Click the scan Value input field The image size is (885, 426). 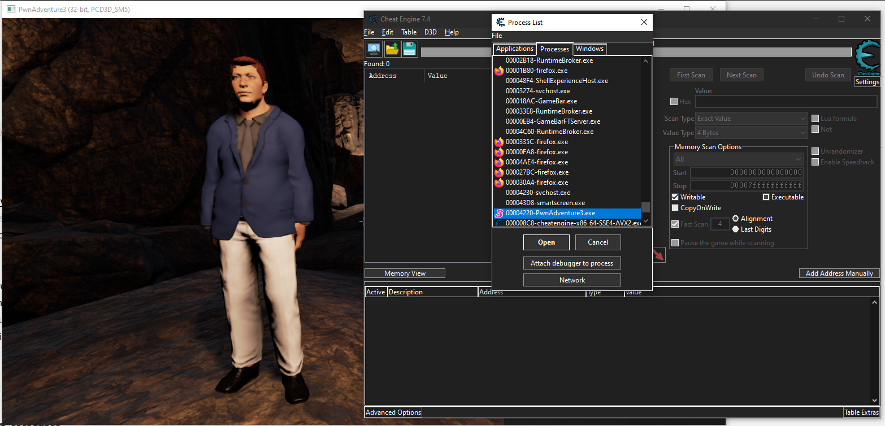pyautogui.click(x=786, y=102)
